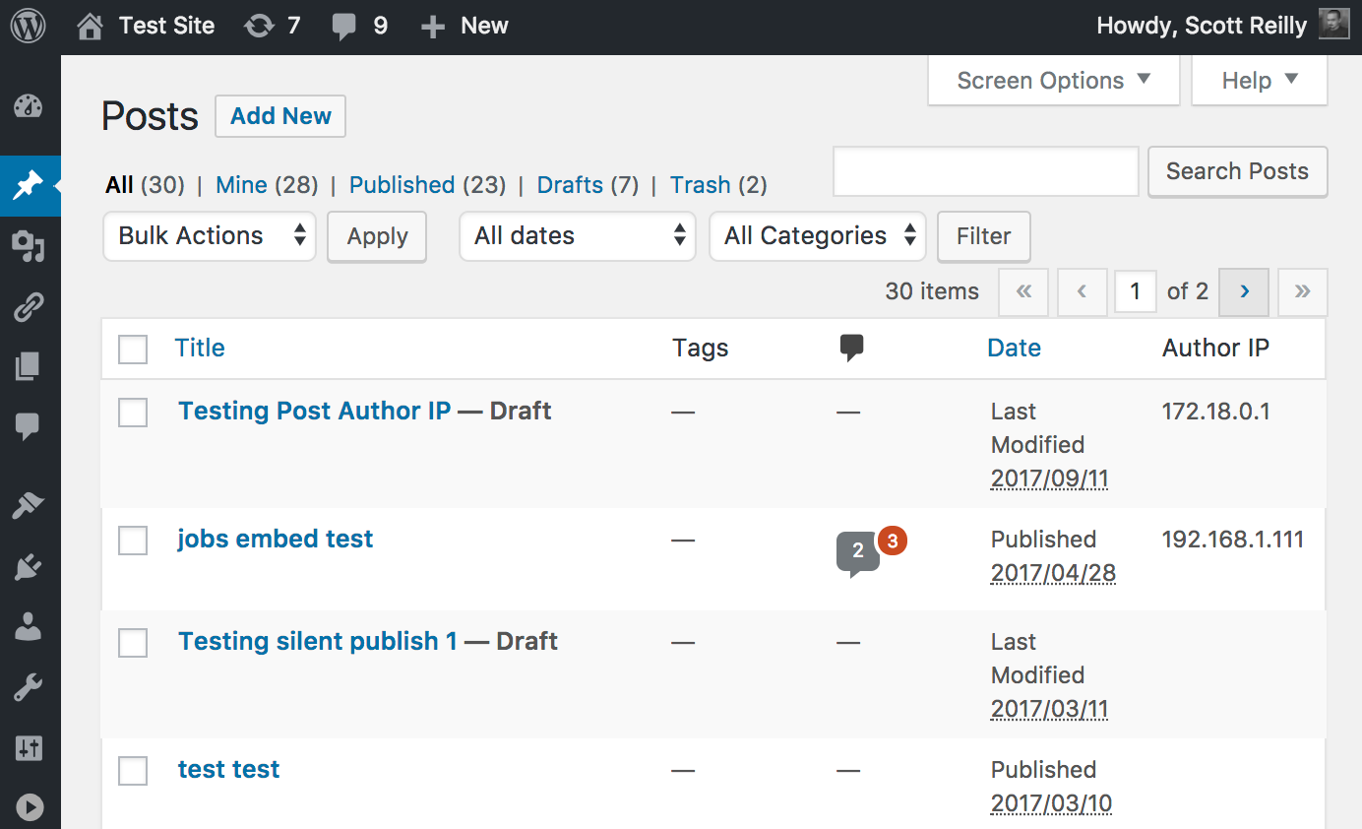The width and height of the screenshot is (1362, 829).
Task: Open the Bulk Actions dropdown
Action: point(210,236)
